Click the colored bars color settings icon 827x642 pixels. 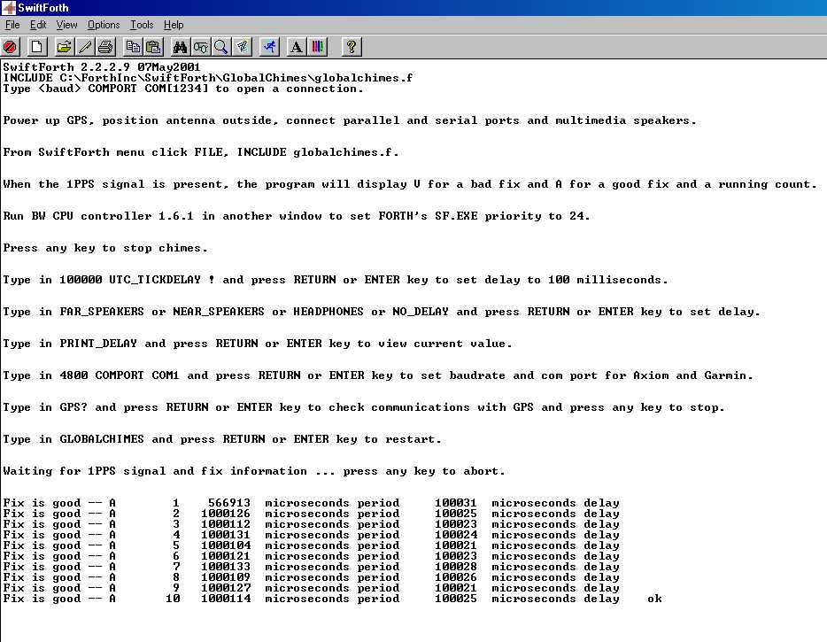[318, 47]
